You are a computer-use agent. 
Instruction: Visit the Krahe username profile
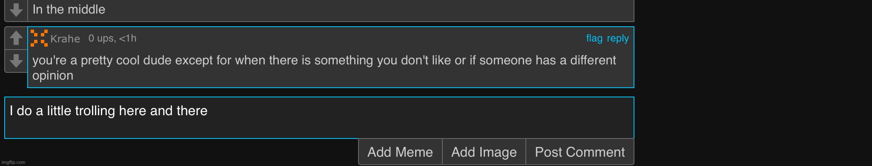65,39
